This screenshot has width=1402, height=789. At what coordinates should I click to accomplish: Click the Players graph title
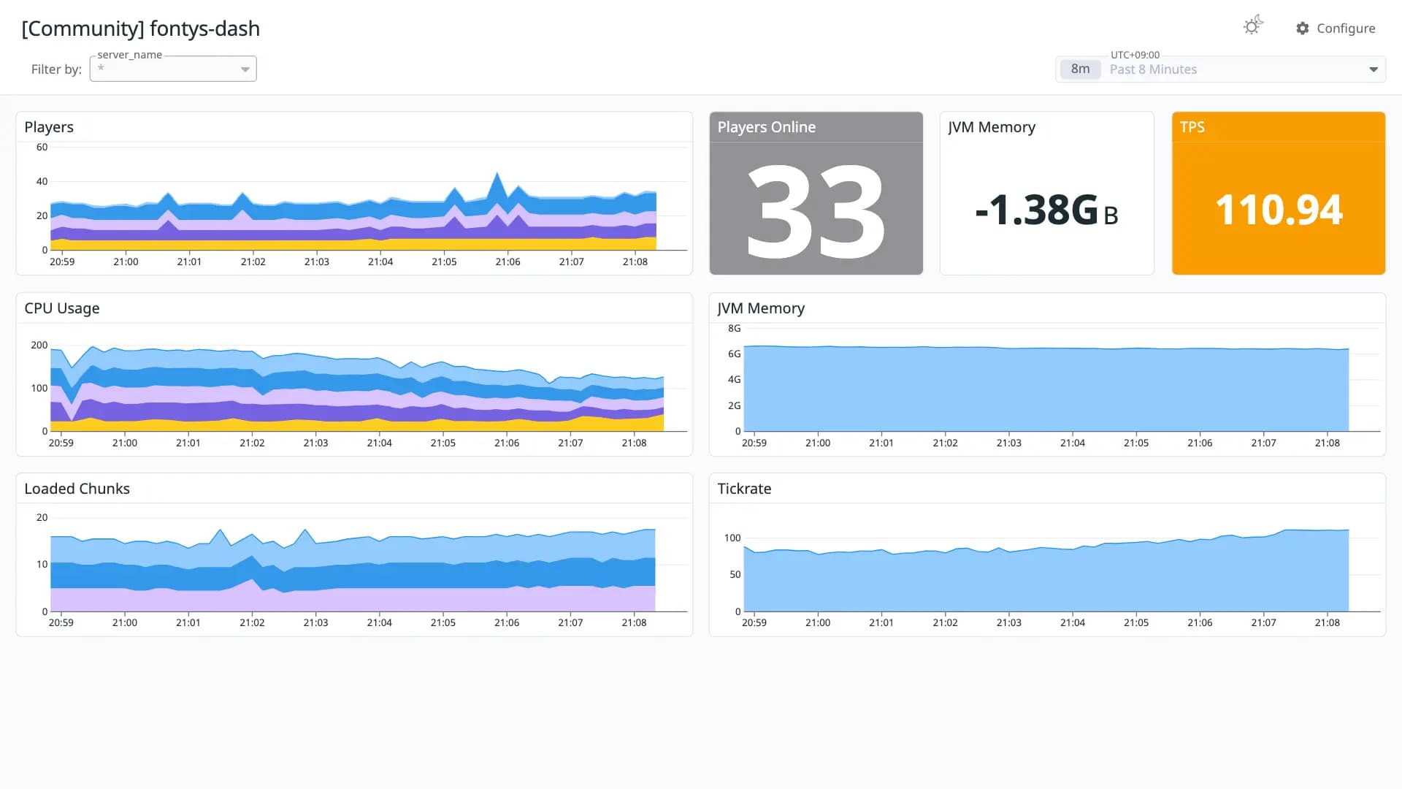[49, 127]
